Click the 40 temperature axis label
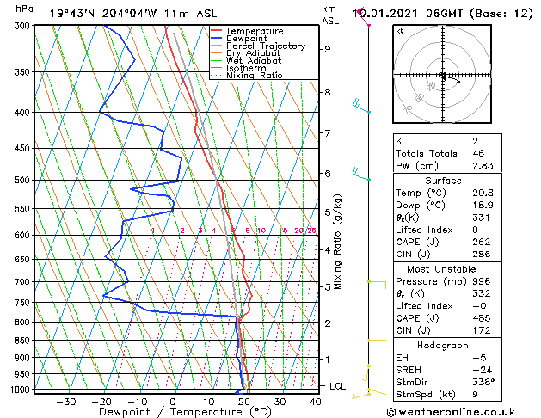This screenshot has height=418, width=541. point(315,403)
